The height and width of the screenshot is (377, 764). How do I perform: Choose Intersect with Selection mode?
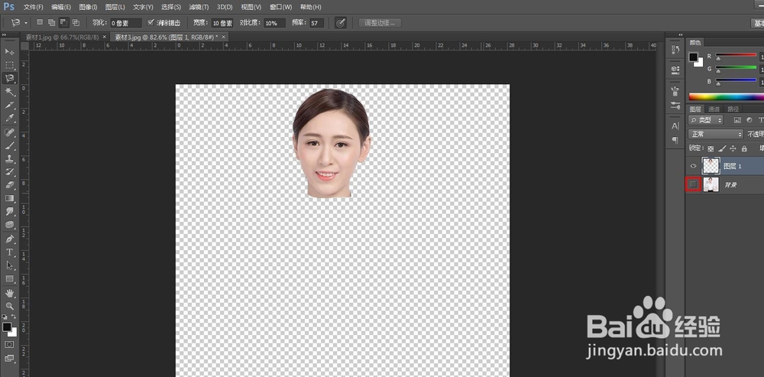76,22
